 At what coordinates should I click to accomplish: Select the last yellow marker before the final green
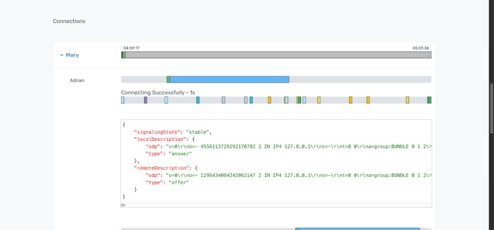(407, 100)
